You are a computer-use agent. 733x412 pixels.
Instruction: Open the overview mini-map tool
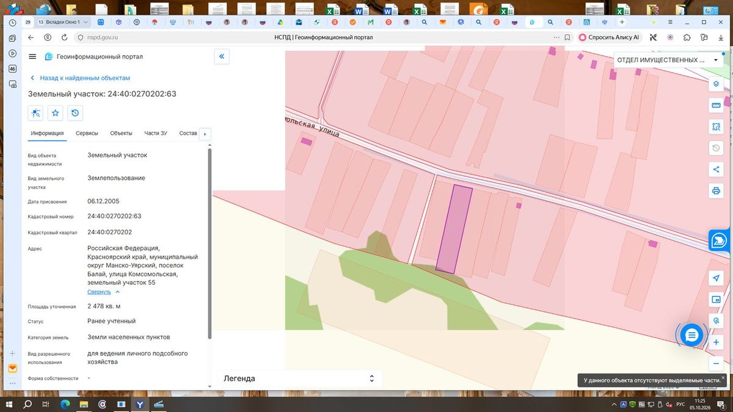pyautogui.click(x=717, y=300)
